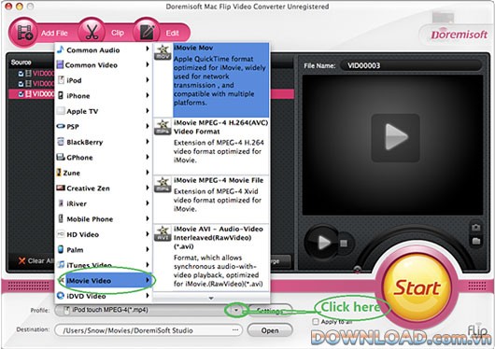Click the Doremisoft logo link
495x349 pixels.
coord(460,35)
